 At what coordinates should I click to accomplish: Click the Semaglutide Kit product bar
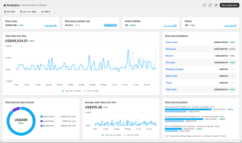click(x=188, y=110)
